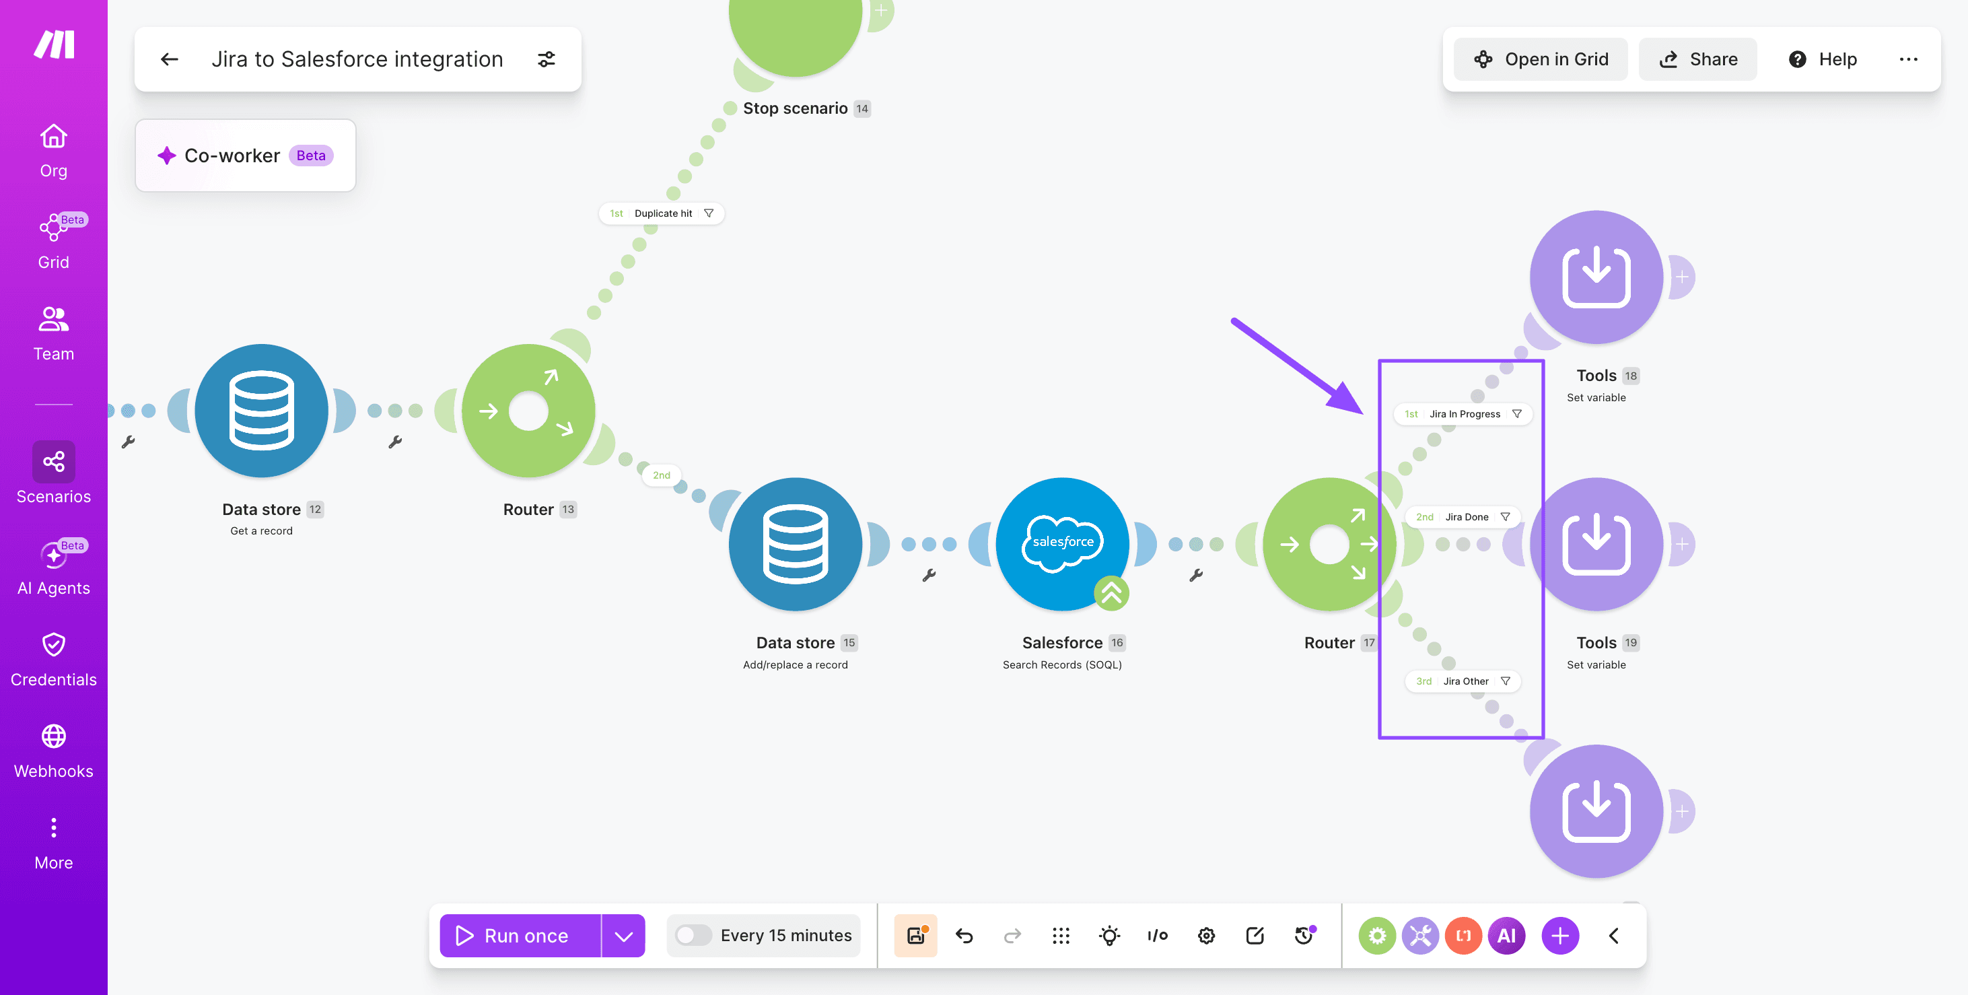The width and height of the screenshot is (1968, 995).
Task: Click the Run once button
Action: [x=520, y=935]
